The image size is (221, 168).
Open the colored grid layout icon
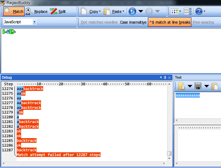174,11
